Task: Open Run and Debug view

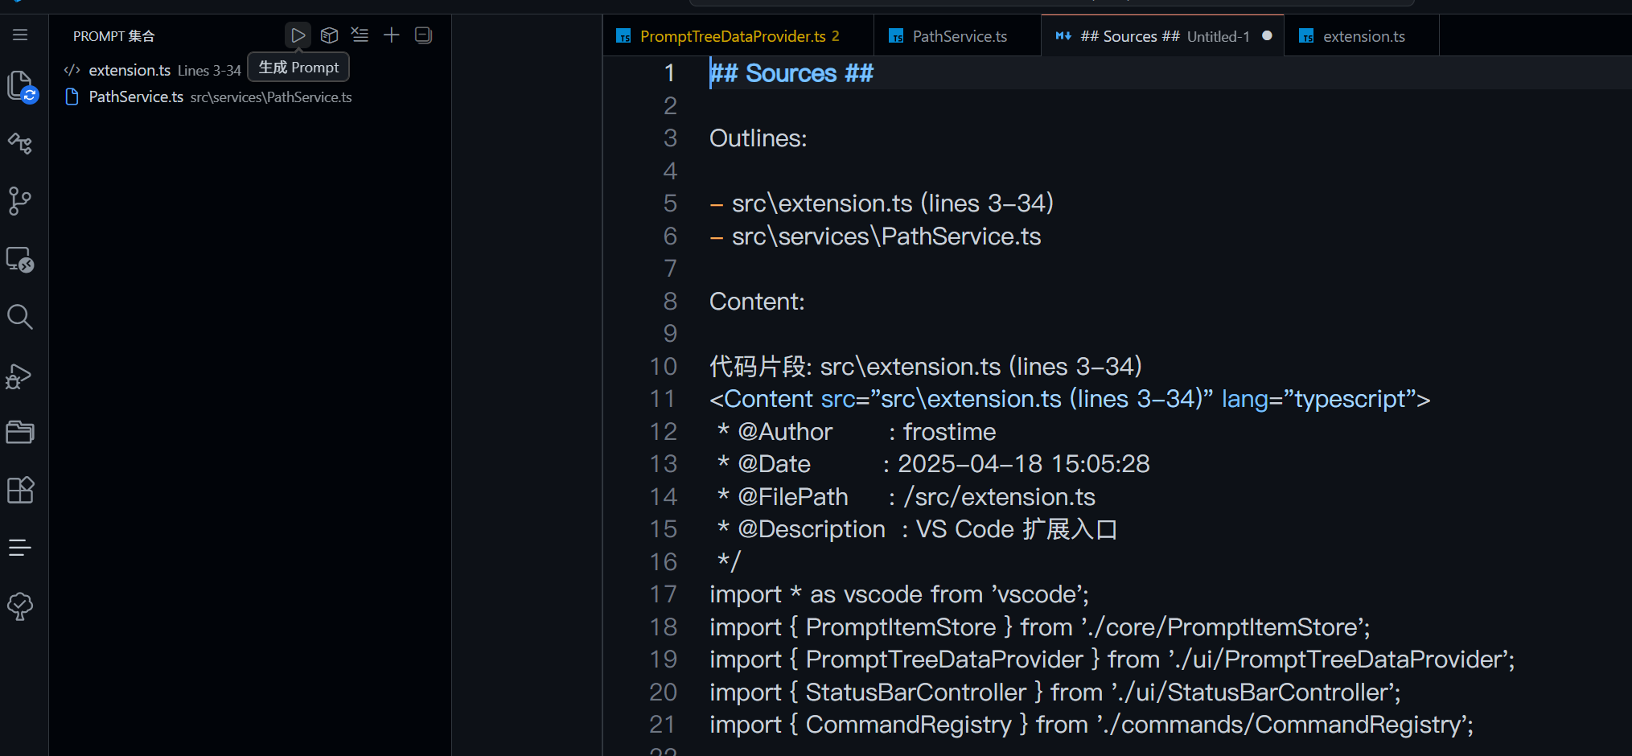Action: [x=20, y=376]
